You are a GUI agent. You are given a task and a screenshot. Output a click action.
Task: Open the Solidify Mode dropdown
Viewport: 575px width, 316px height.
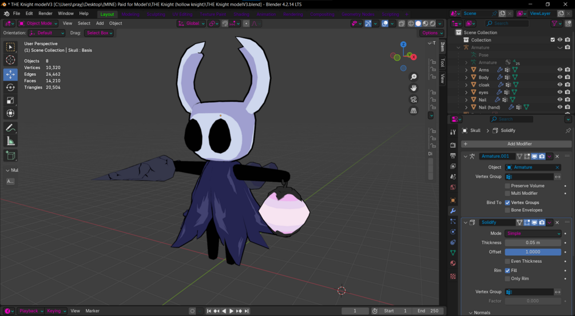533,234
